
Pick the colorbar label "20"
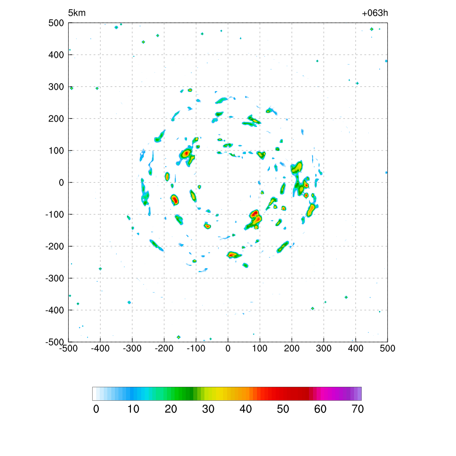171,409
